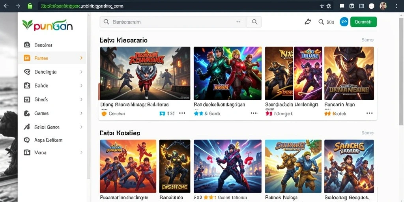Open the Dencaigda sidebar item
Image resolution: width=404 pixels, height=202 pixels.
pyautogui.click(x=52, y=72)
